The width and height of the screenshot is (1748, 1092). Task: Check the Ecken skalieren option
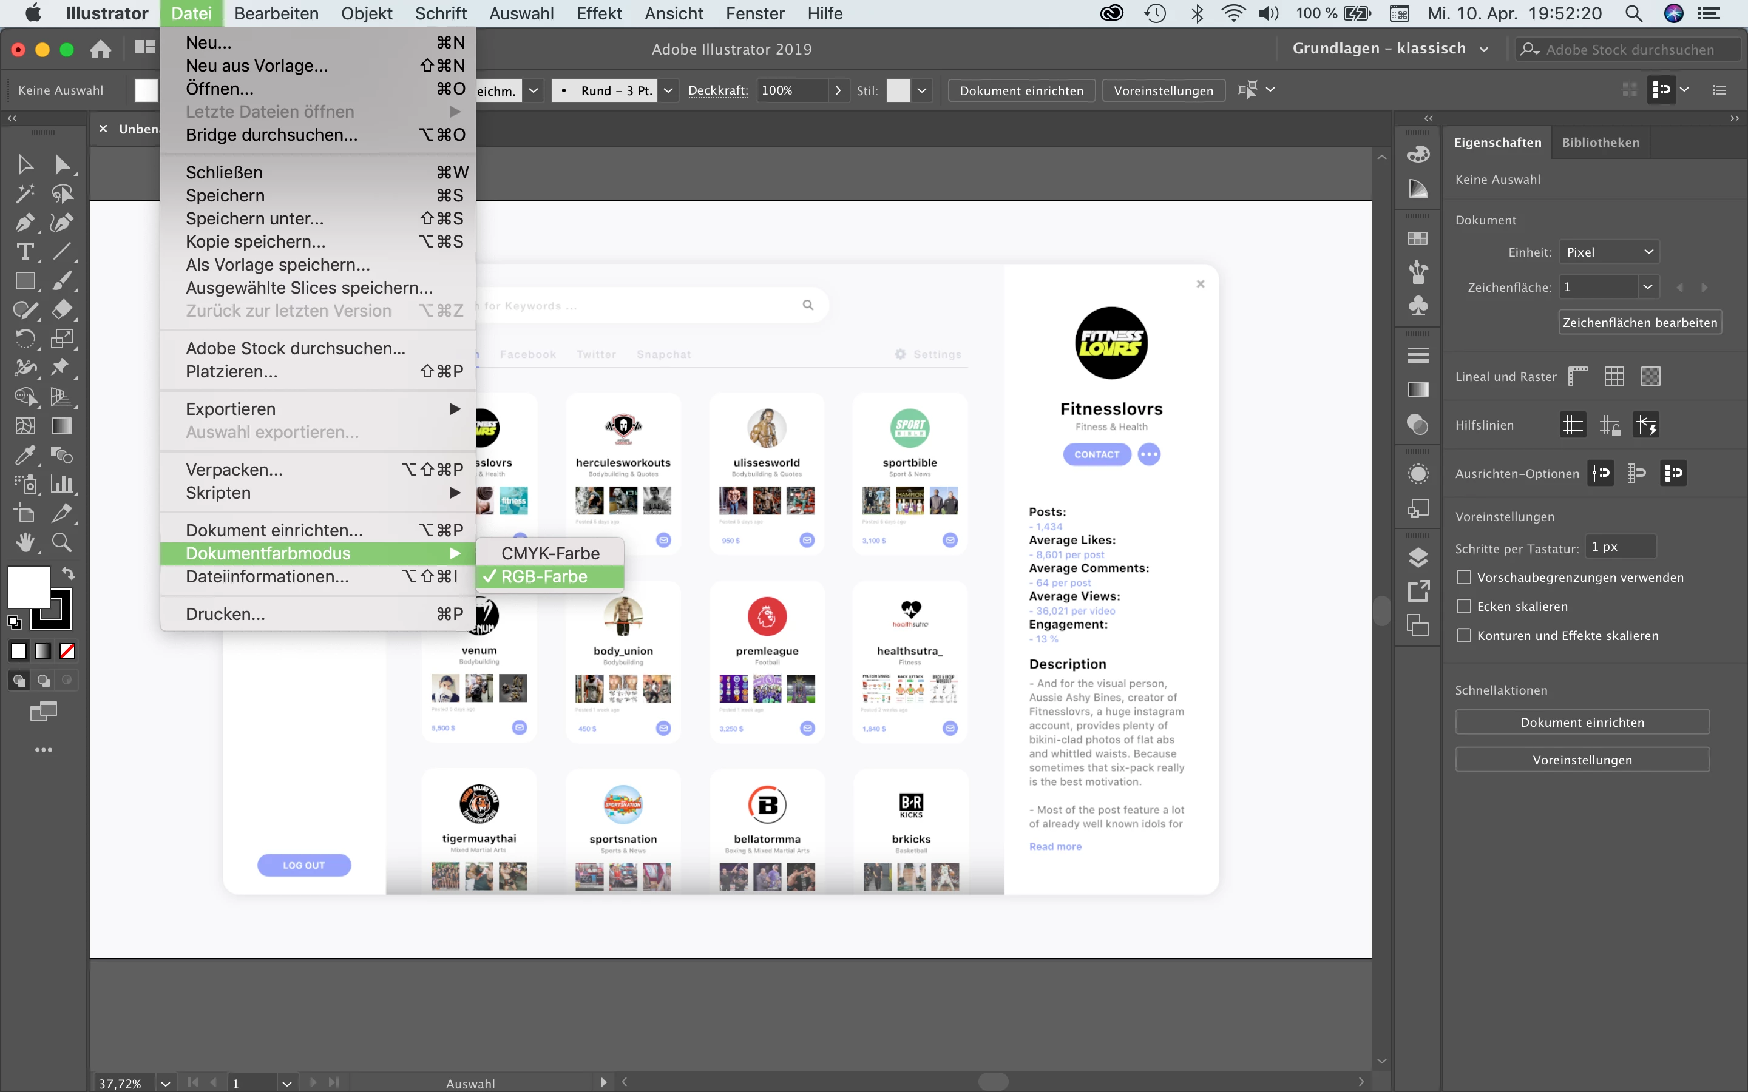(1463, 606)
